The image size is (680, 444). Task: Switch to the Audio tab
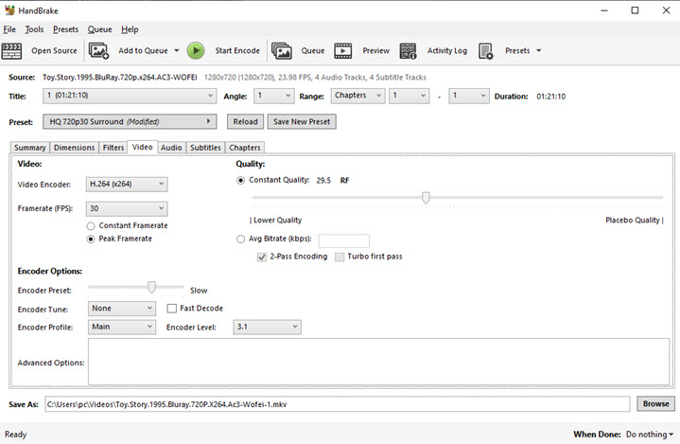[x=171, y=148]
